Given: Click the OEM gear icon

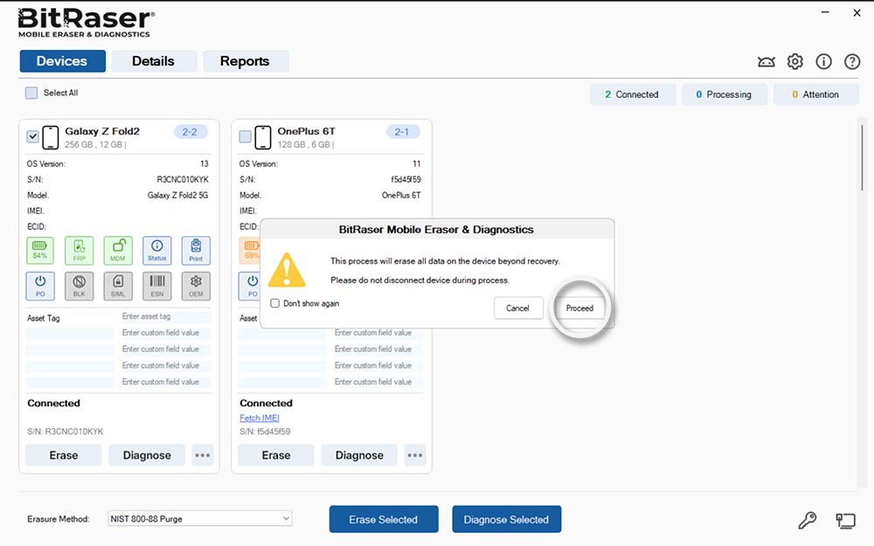Looking at the screenshot, I should (196, 286).
